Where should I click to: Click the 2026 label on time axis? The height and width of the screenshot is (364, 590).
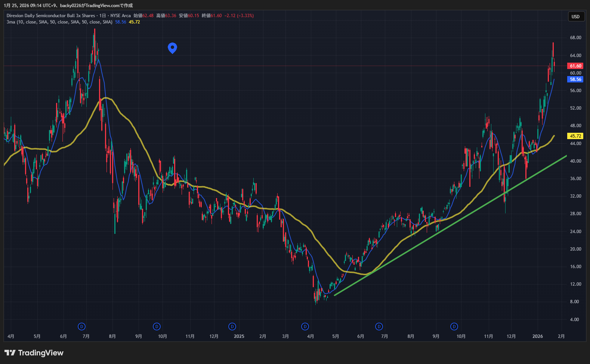(x=537, y=336)
